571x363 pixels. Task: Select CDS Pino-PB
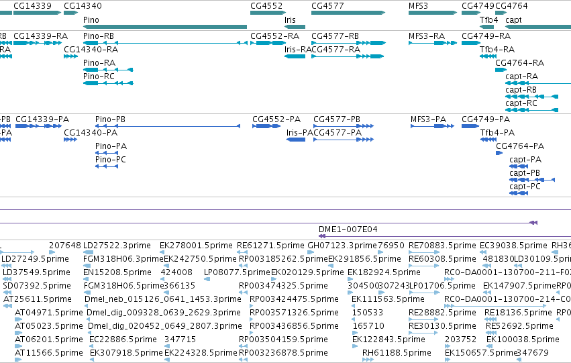point(168,126)
